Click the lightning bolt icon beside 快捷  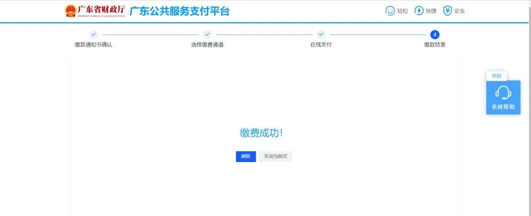[x=419, y=11]
